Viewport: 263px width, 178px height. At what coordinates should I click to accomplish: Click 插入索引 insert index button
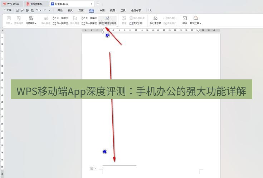[170, 18]
